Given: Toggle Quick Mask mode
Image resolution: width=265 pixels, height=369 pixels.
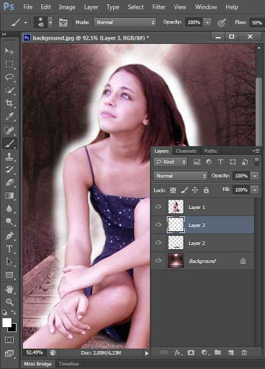Looking at the screenshot, I should 9,340.
